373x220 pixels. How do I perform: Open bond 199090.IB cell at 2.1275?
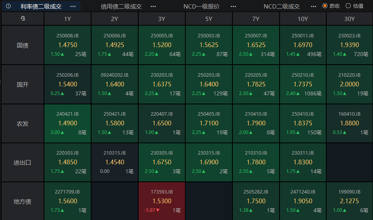pyautogui.click(x=350, y=201)
